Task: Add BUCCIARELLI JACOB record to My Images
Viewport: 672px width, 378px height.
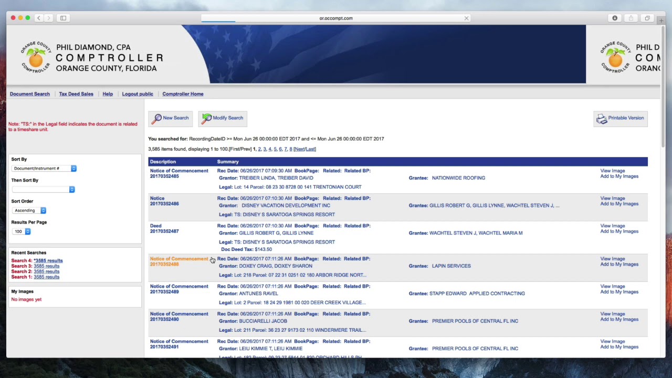Action: (x=619, y=319)
